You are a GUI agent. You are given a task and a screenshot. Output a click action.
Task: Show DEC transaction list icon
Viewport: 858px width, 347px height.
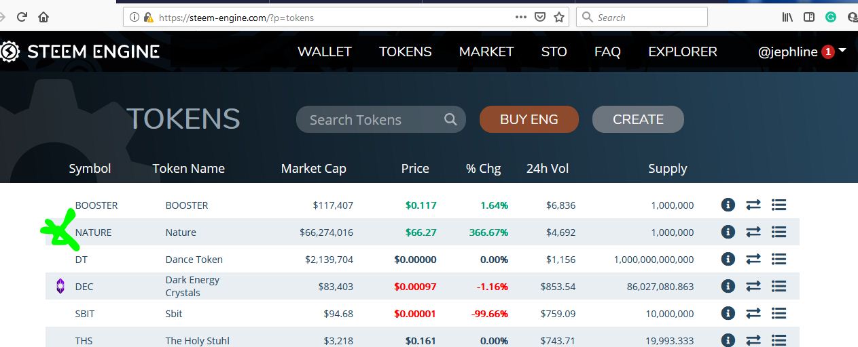779,286
